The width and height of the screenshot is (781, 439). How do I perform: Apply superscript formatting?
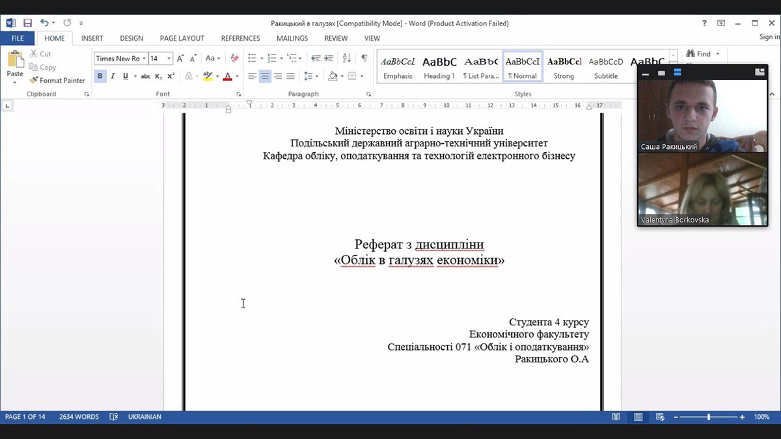tap(171, 76)
